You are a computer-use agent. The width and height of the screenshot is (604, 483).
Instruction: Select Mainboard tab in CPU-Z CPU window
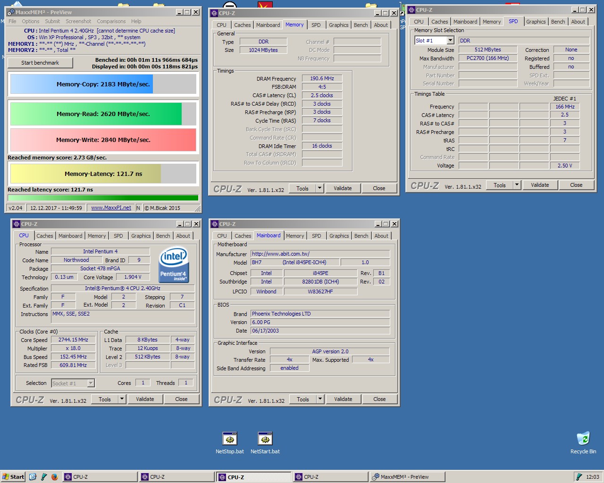tap(70, 236)
